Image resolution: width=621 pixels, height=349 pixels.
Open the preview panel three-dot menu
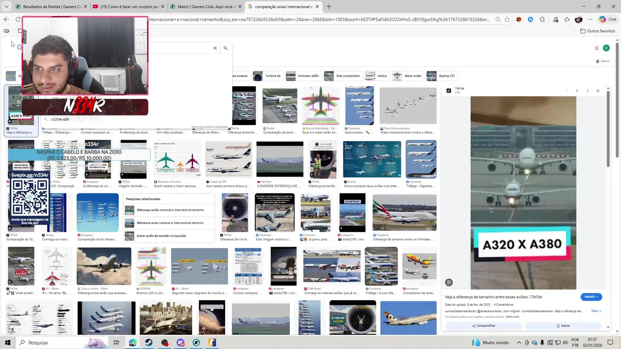[588, 91]
